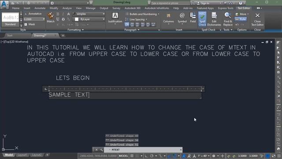Click the ruler tab-stop type selector
Screen dimensions: 282x159
click(46, 89)
